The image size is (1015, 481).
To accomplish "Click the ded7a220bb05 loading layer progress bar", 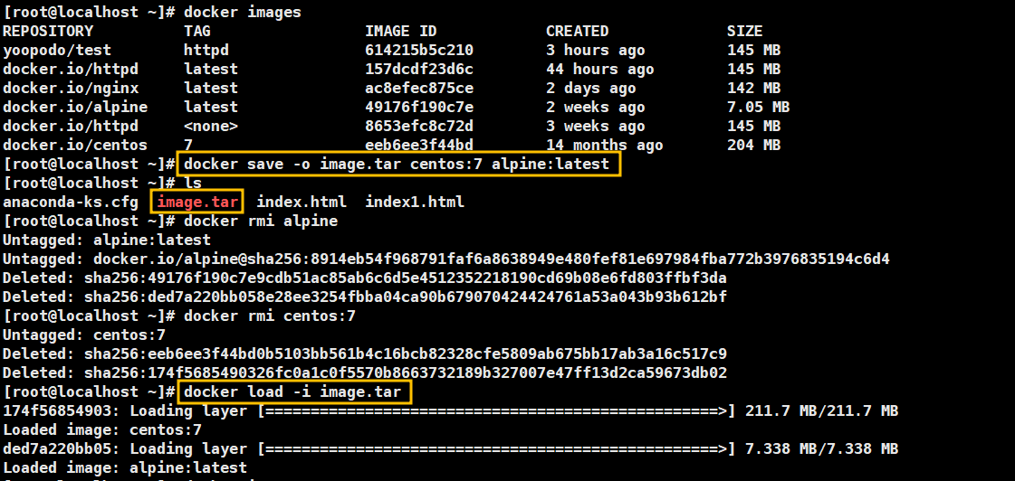I will coord(496,449).
